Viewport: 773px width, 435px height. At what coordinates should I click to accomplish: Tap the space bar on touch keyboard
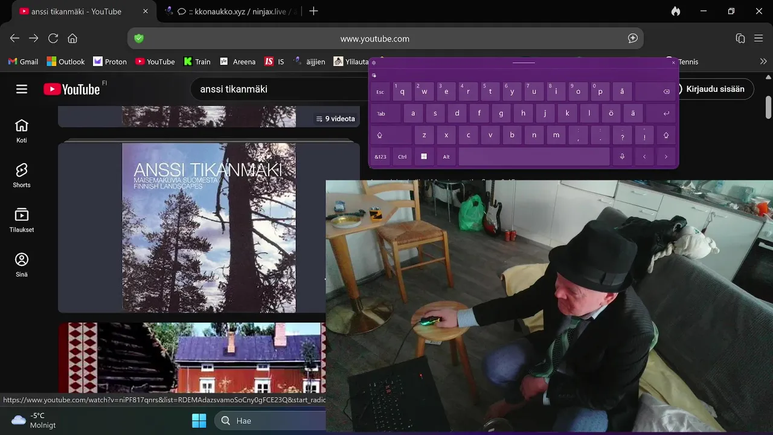coord(534,156)
